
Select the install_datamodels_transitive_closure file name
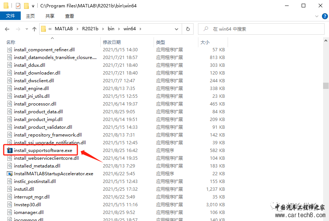click(56, 58)
